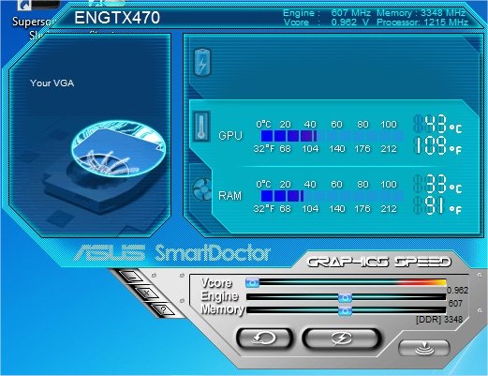488x376 pixels.
Task: Click the 607 value beside Engine slider
Action: (x=455, y=303)
